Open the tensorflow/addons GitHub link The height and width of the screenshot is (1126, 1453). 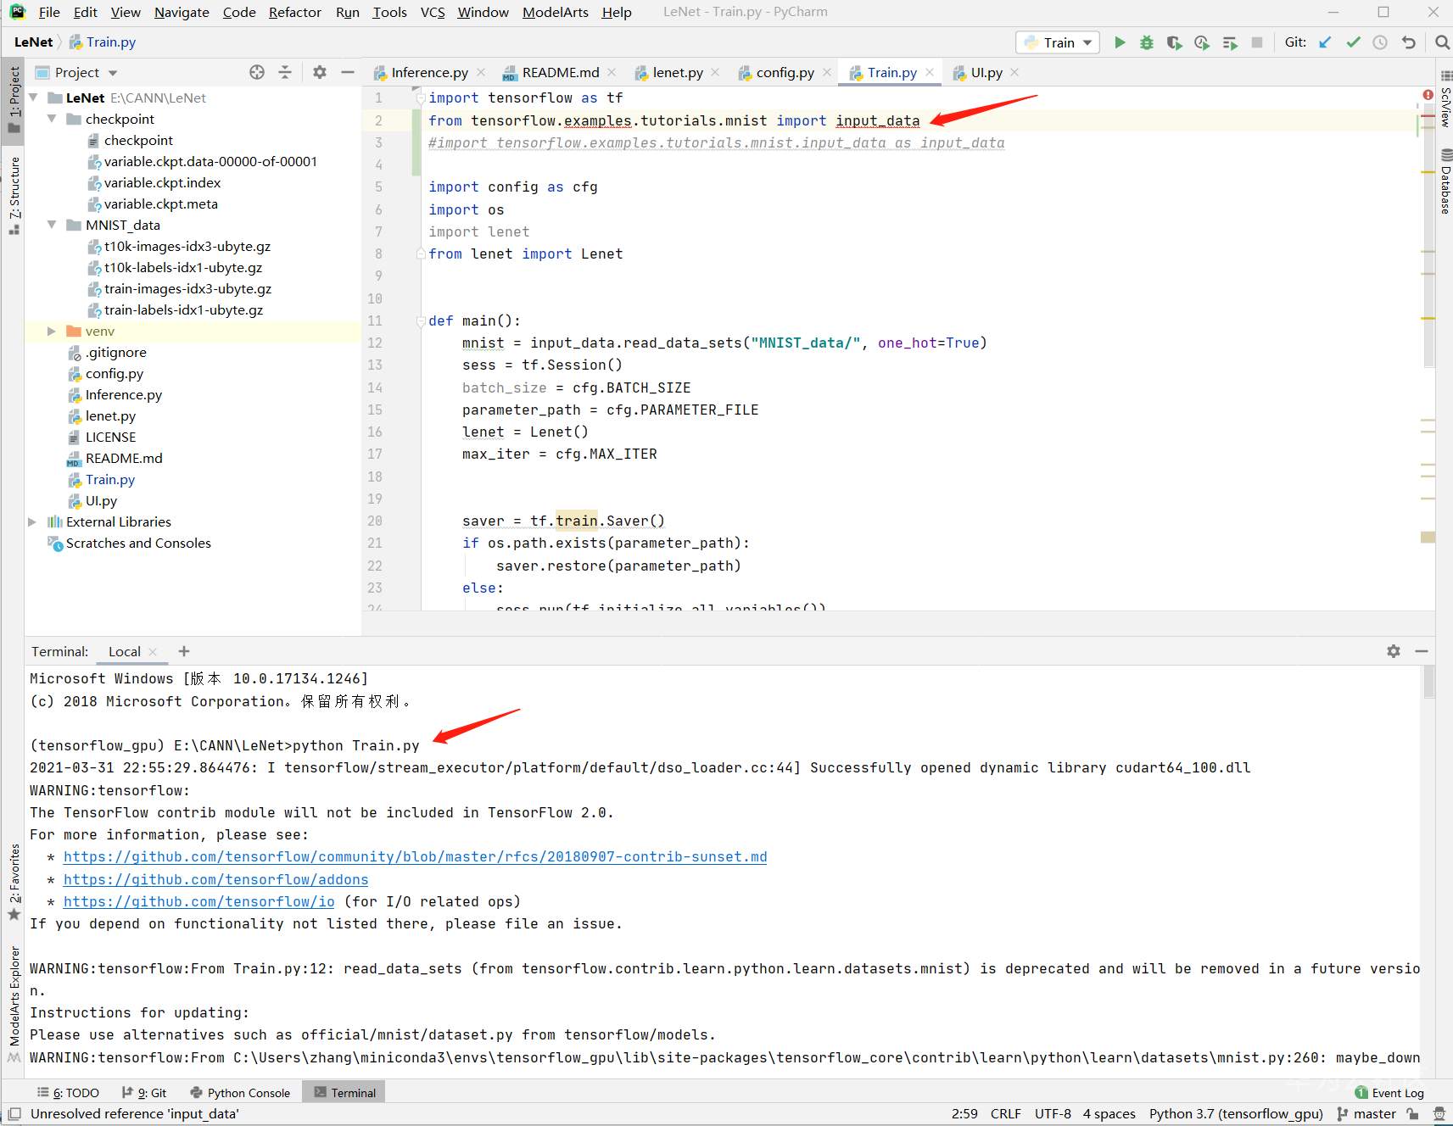click(216, 880)
